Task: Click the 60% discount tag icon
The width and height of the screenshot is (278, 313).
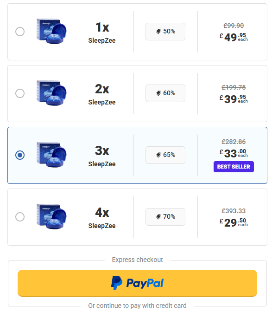Action: pos(158,93)
